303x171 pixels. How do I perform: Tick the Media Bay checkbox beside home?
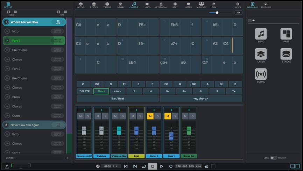tap(250, 21)
